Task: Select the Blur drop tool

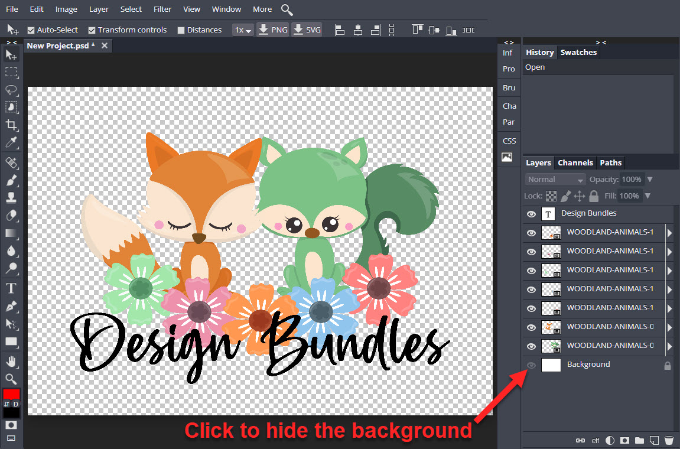Action: (11, 250)
